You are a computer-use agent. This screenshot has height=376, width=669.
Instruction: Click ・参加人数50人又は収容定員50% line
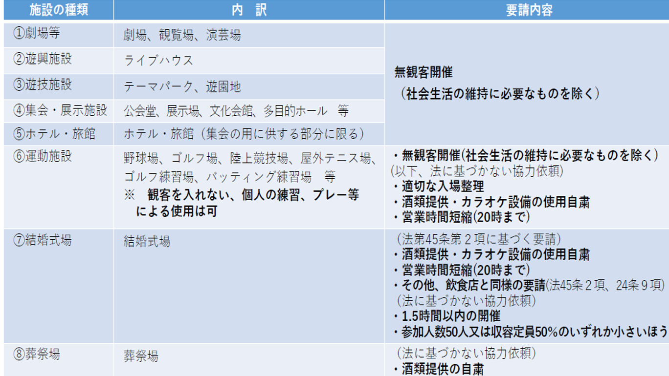pos(530,332)
